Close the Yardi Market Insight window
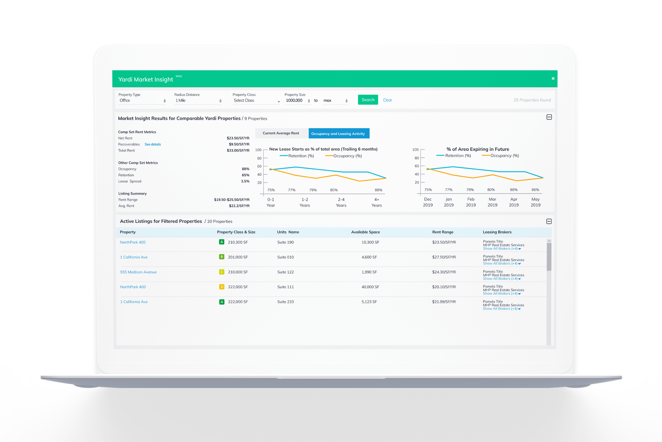The width and height of the screenshot is (662, 442). (553, 78)
